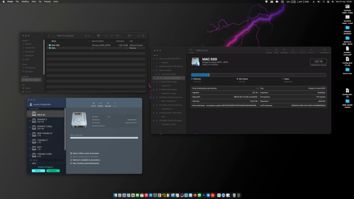Click the Finder search magnifier icon

[143, 36]
